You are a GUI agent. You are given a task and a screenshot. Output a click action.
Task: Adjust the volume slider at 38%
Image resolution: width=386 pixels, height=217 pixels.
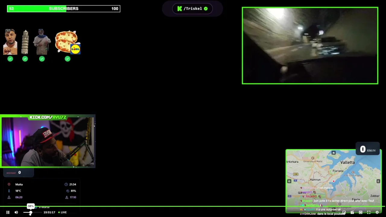(x=31, y=212)
